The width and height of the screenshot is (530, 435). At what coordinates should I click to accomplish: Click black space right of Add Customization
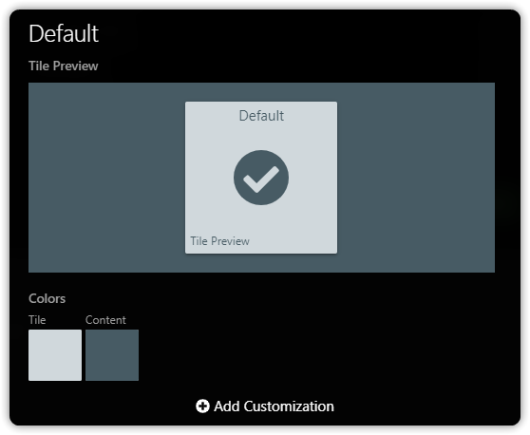pos(423,407)
